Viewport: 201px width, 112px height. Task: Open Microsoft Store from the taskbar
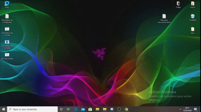point(90,109)
